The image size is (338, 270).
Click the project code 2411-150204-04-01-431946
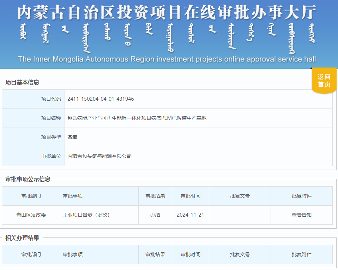point(101,99)
